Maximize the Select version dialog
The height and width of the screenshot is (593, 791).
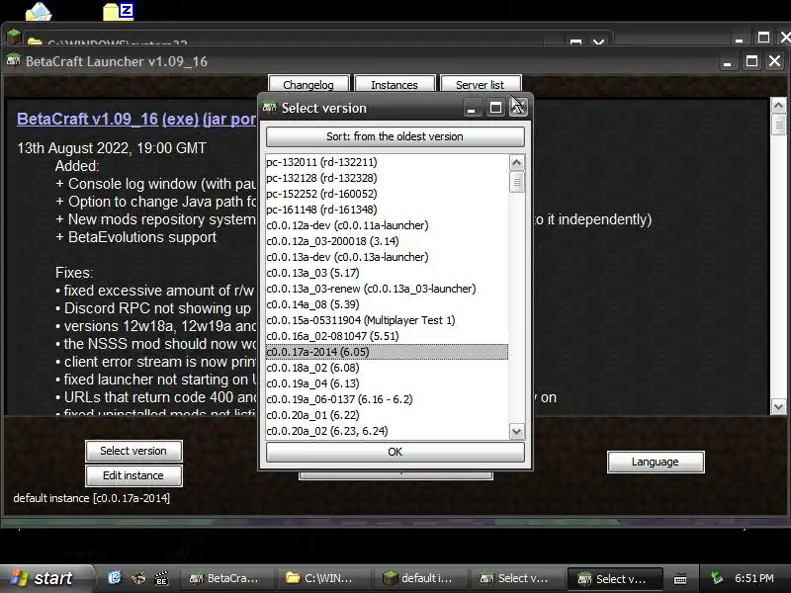point(495,108)
